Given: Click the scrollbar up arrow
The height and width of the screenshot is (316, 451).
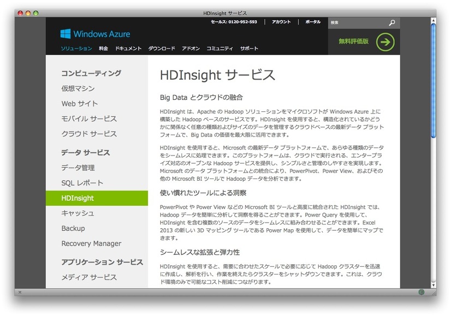Looking at the screenshot, I should [x=433, y=20].
